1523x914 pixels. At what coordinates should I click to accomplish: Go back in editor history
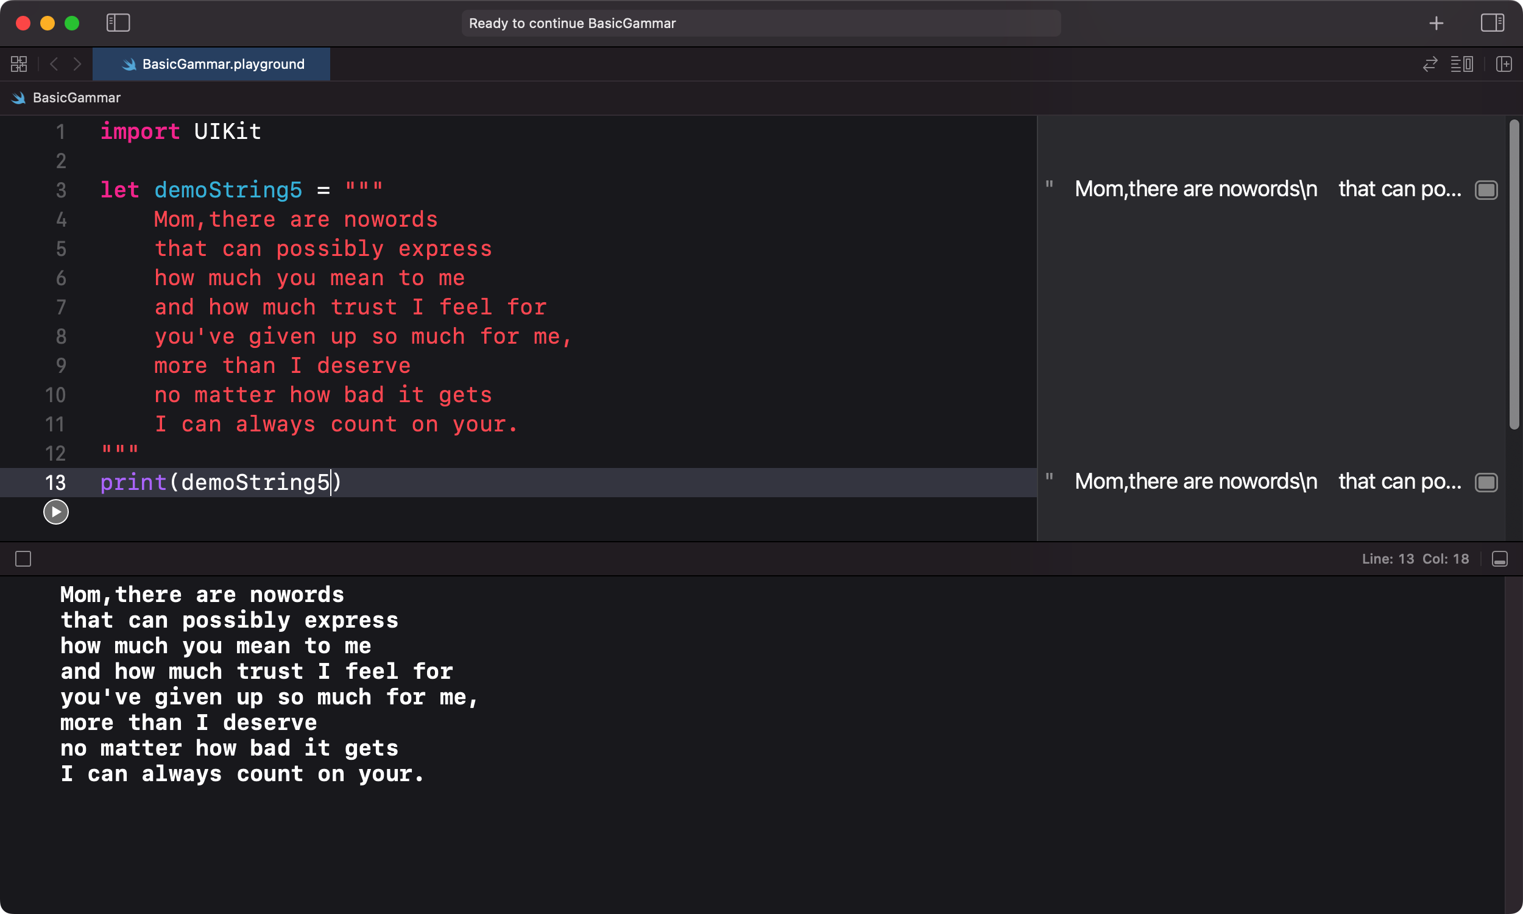tap(54, 64)
